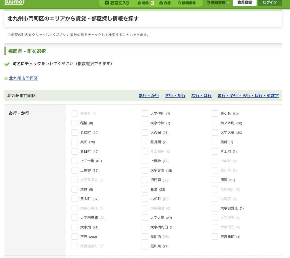Tick the 黄金町 (87) checkbox
This screenshot has height=258, width=290.
(x=75, y=199)
